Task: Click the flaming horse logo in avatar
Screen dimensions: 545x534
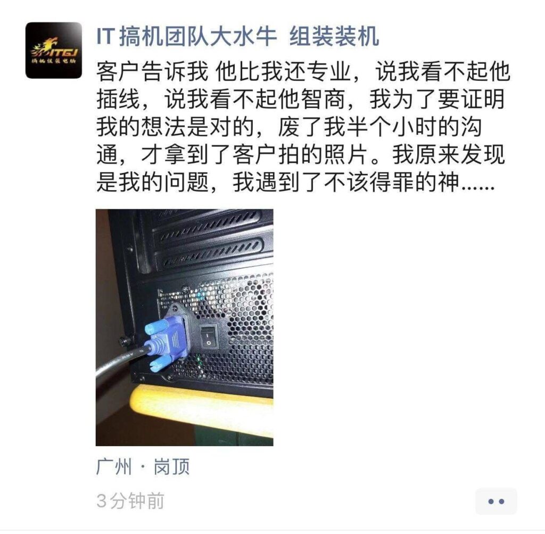Action: coord(54,50)
